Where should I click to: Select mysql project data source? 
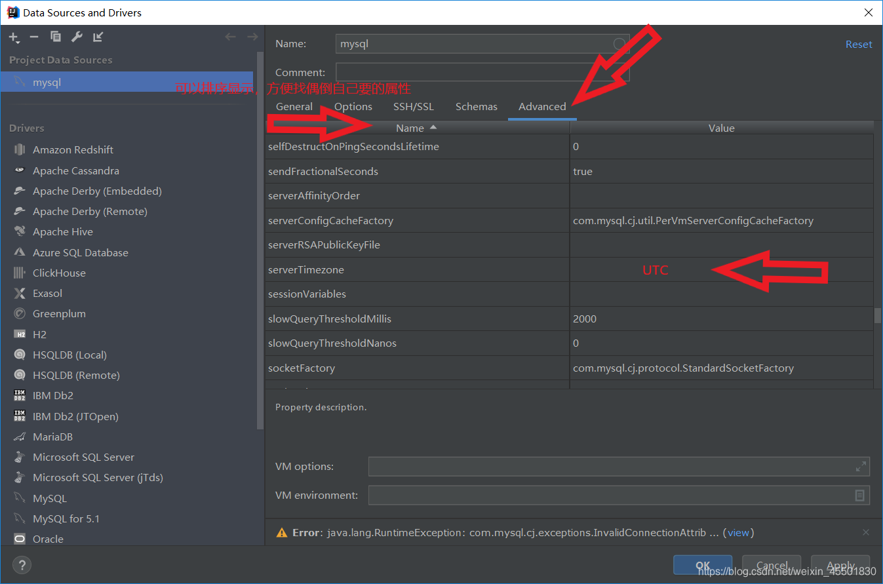(x=127, y=82)
